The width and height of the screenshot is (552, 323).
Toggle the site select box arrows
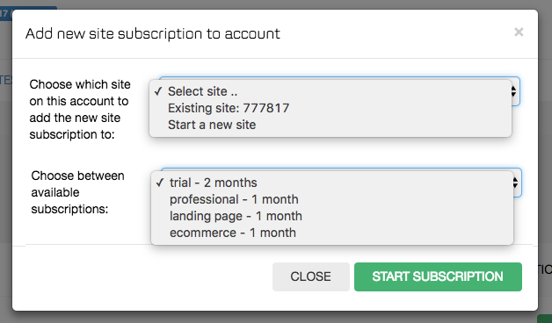point(514,91)
